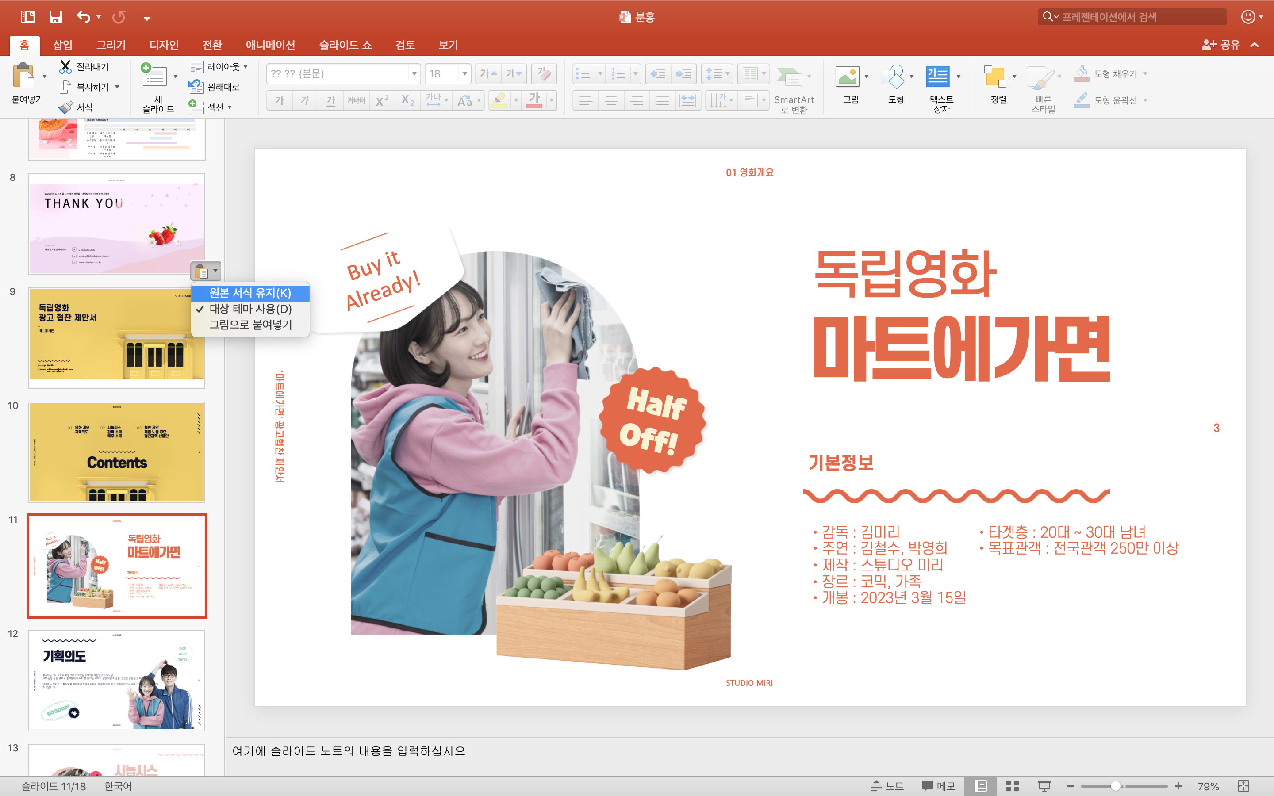Click the Cut (잘라내기) scissors icon
The width and height of the screenshot is (1274, 796).
point(65,67)
